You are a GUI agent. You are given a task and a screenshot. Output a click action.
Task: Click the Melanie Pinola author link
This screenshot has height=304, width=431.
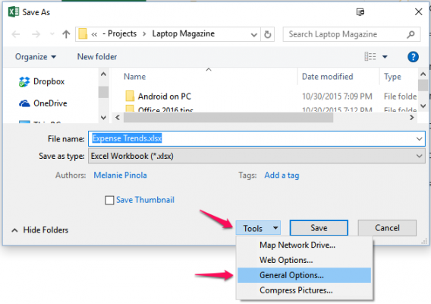click(x=120, y=175)
